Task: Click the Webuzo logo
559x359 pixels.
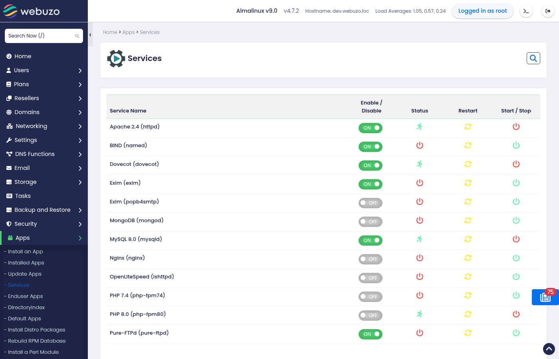Action: [32, 11]
